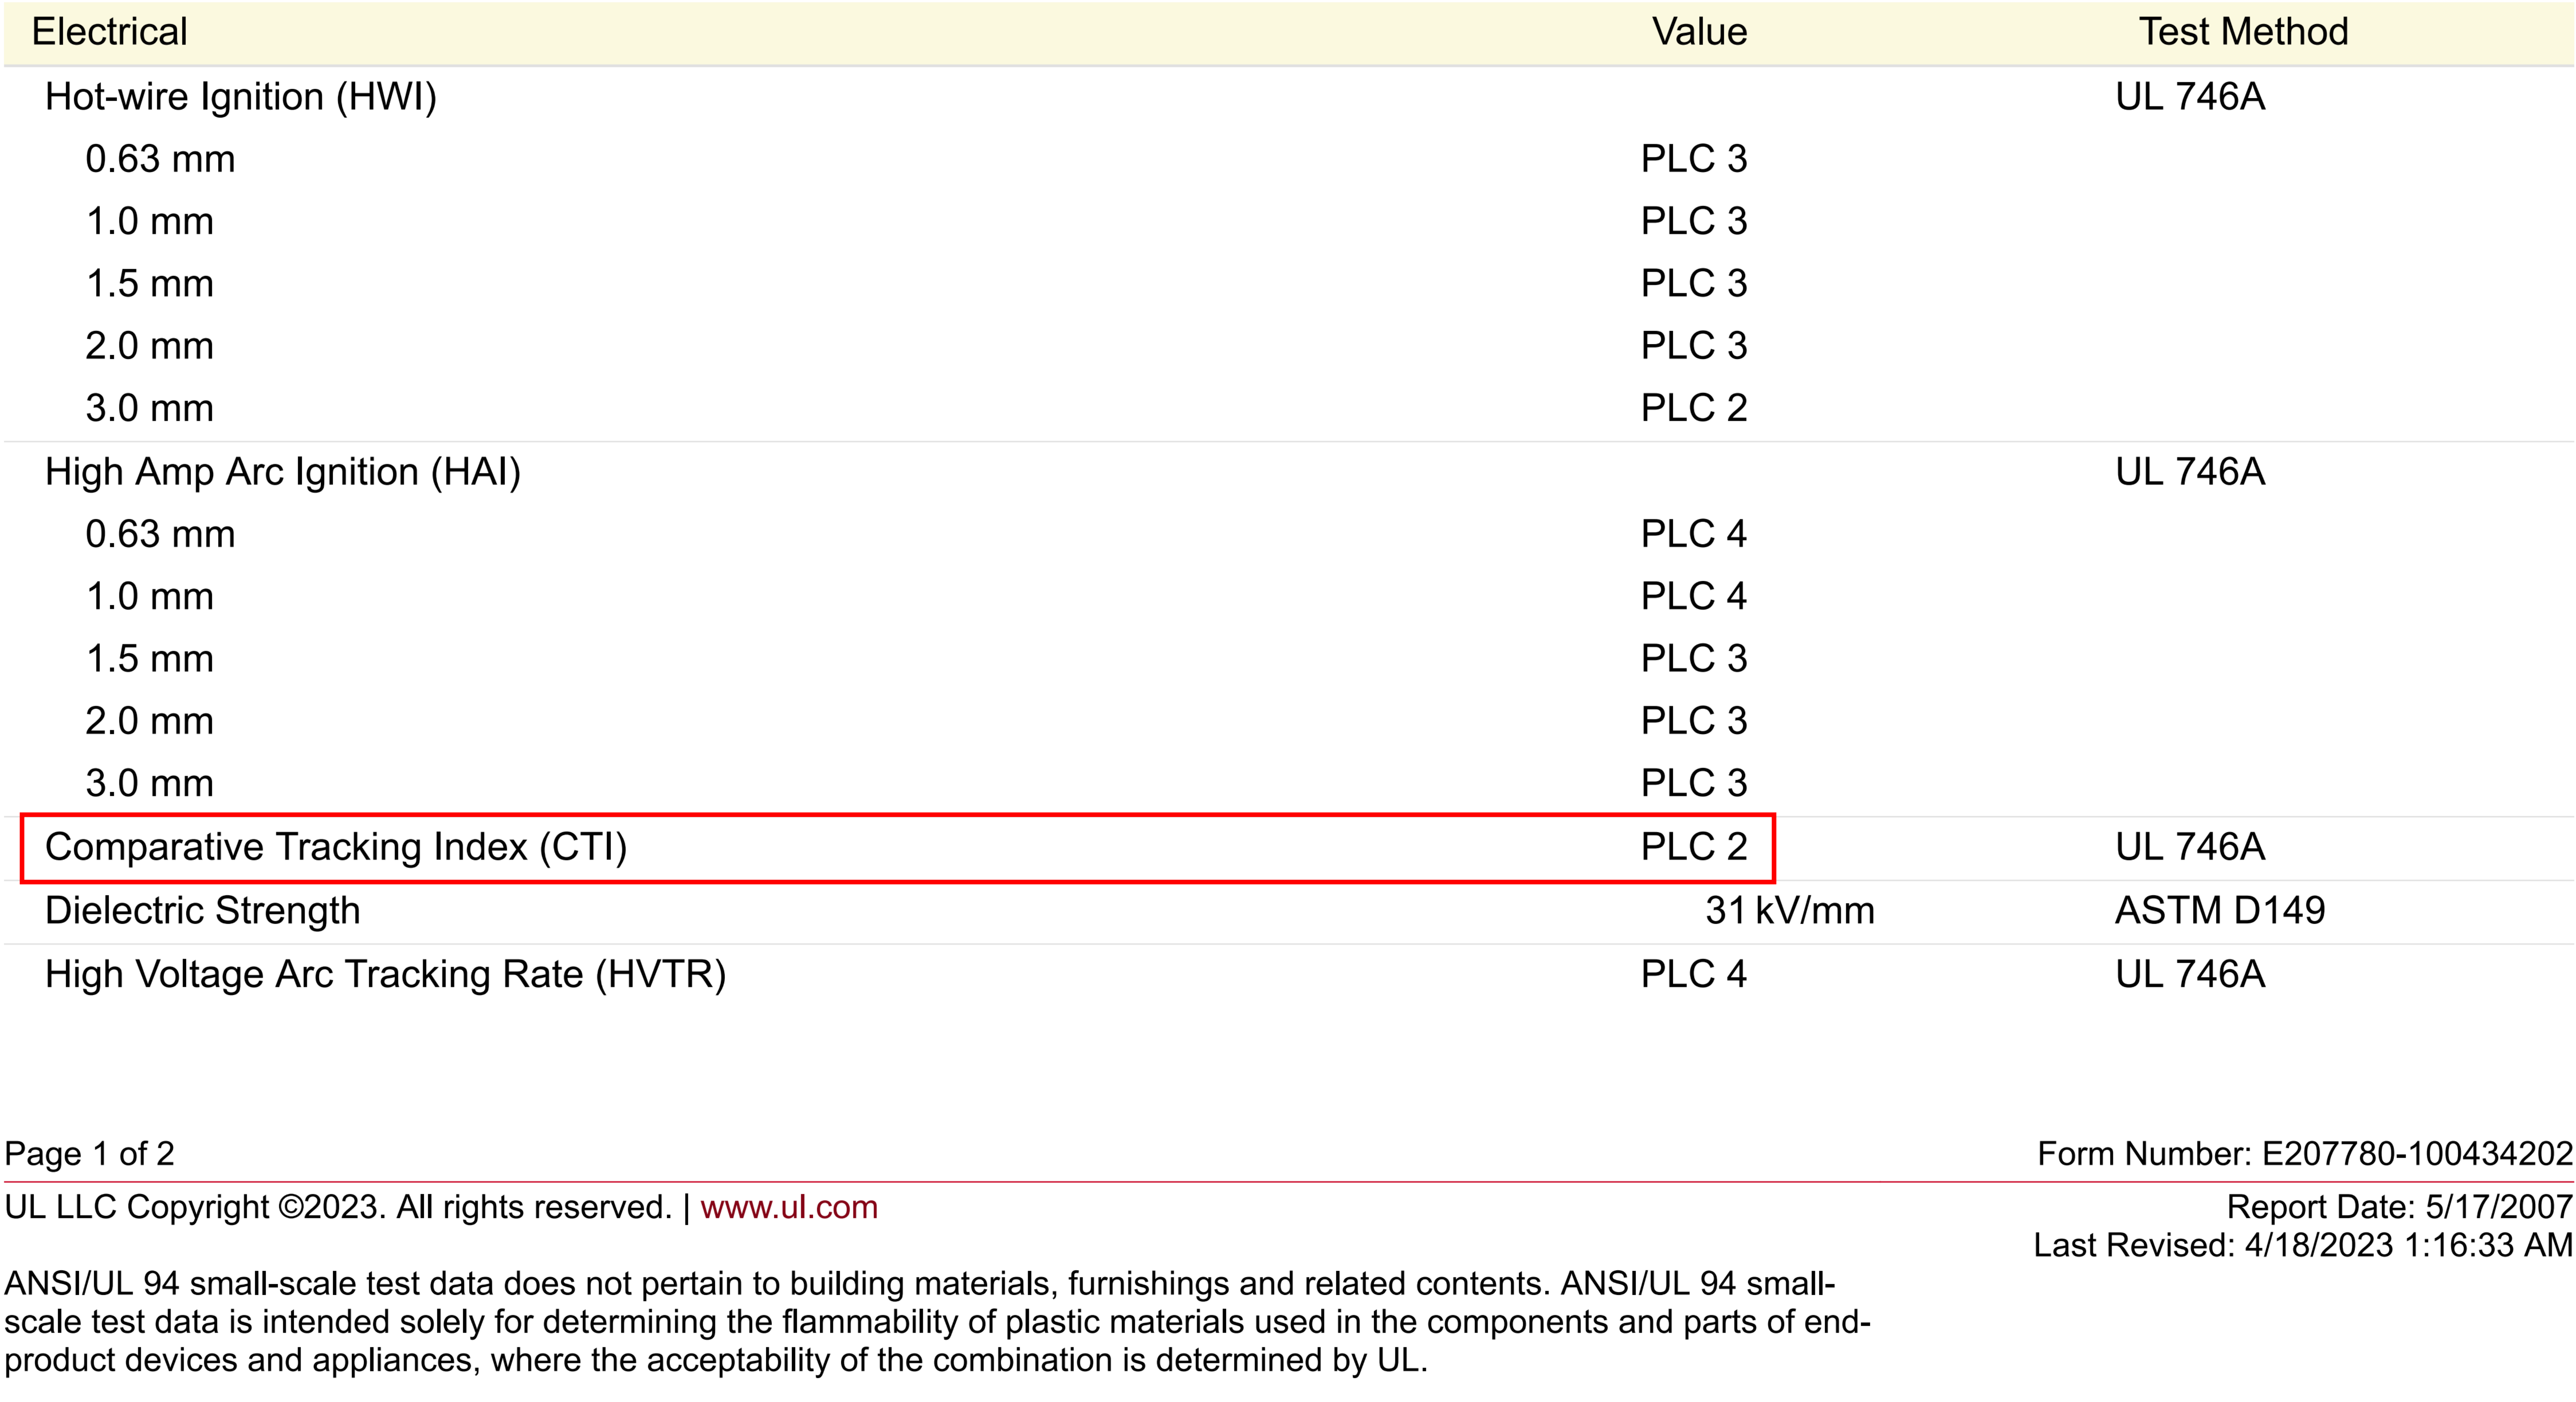Select PLC 3 value for HWI 0.63 mm
The width and height of the screenshot is (2576, 1402).
tap(1694, 159)
